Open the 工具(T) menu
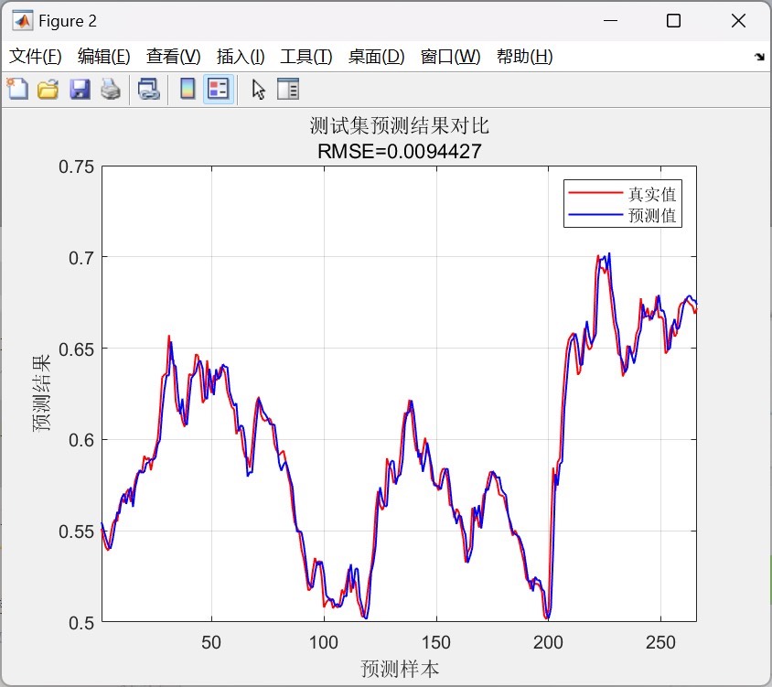This screenshot has height=687, width=772. coord(306,57)
